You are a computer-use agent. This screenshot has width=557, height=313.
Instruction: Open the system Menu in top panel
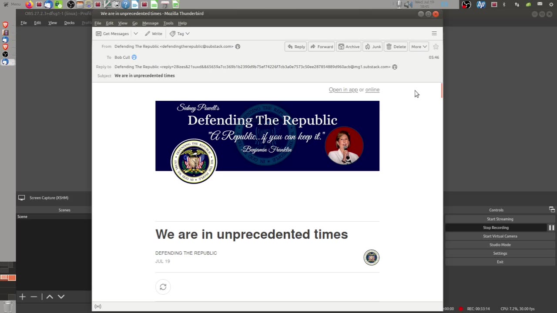(x=12, y=4)
